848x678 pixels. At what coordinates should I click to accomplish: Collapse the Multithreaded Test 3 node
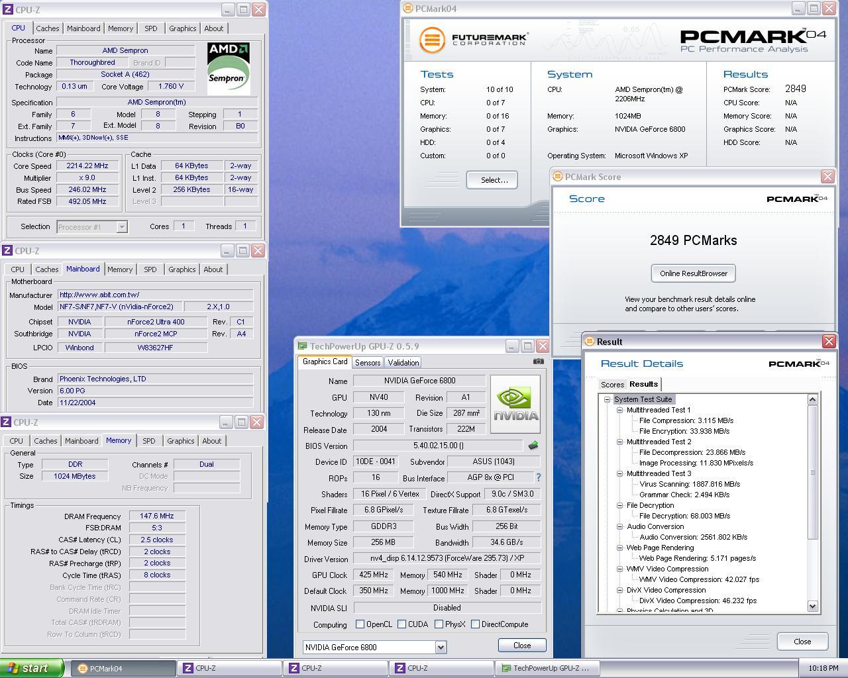[620, 473]
